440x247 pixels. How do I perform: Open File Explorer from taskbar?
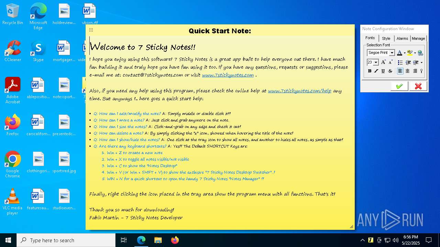coord(158,240)
